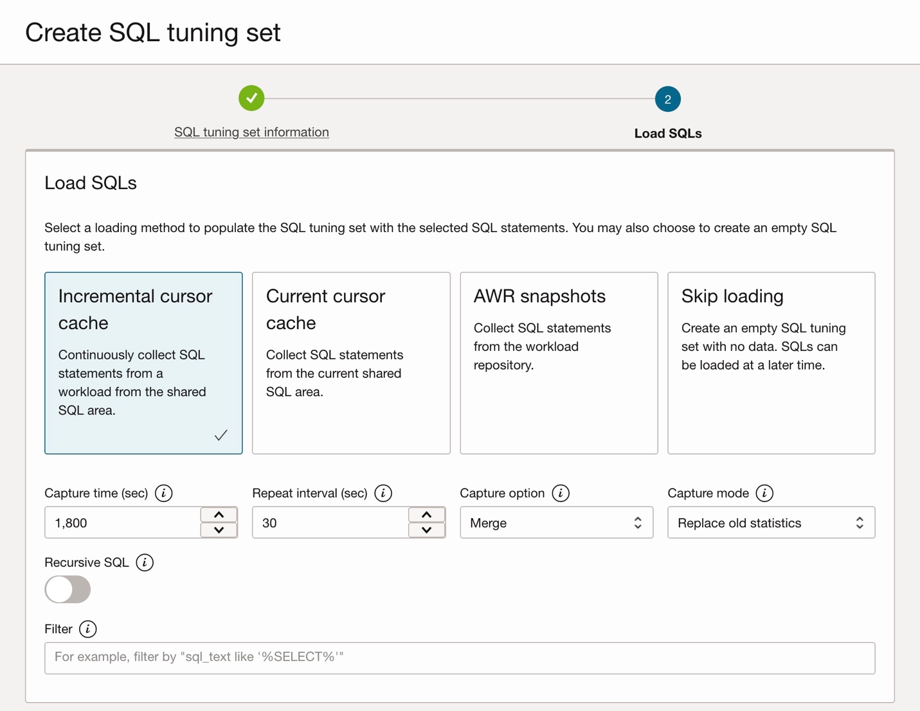Viewport: 920px width, 711px height.
Task: Select the Current cursor cache option
Action: click(x=351, y=363)
